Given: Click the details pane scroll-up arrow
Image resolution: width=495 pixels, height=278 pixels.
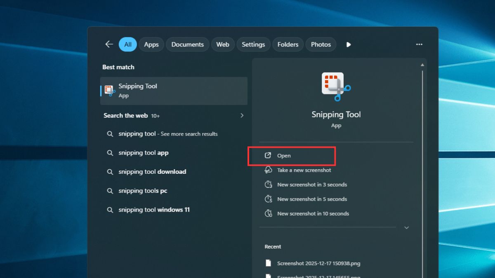Looking at the screenshot, I should pyautogui.click(x=422, y=65).
